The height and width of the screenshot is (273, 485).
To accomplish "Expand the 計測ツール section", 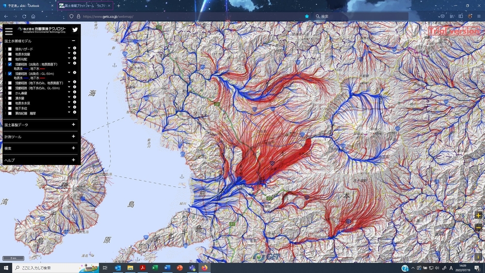I will pyautogui.click(x=73, y=136).
